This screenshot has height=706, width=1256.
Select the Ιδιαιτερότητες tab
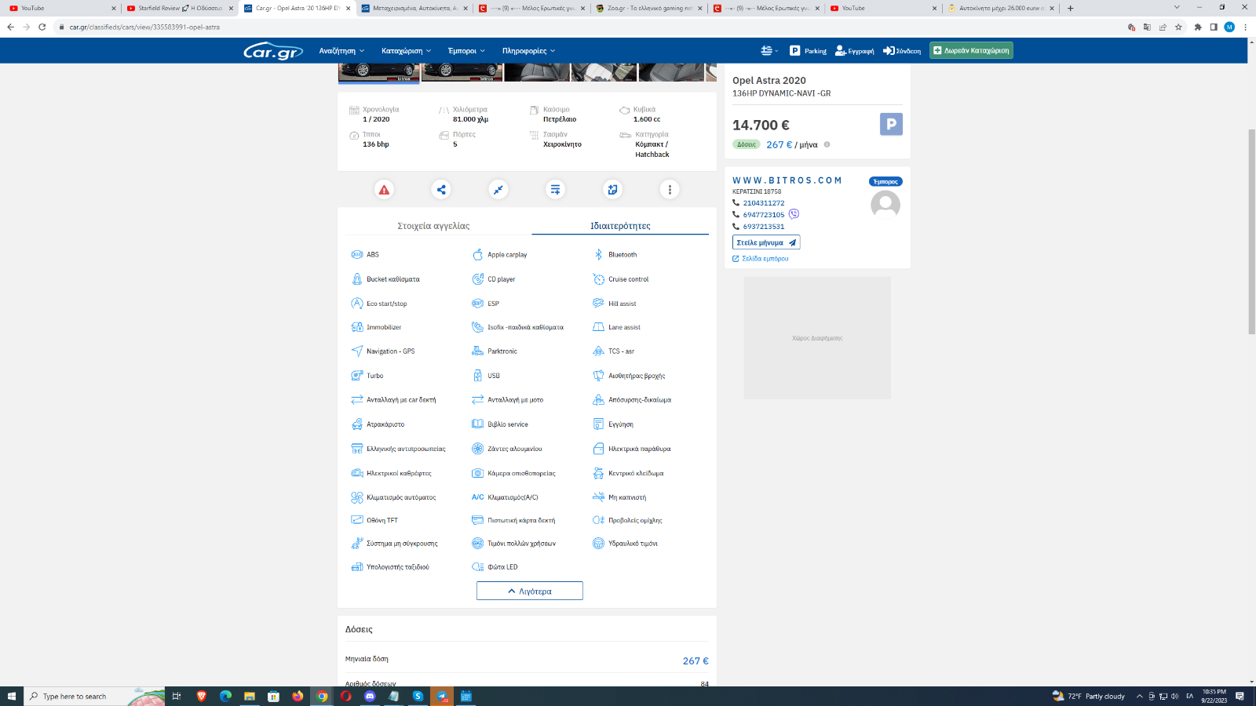pyautogui.click(x=620, y=226)
